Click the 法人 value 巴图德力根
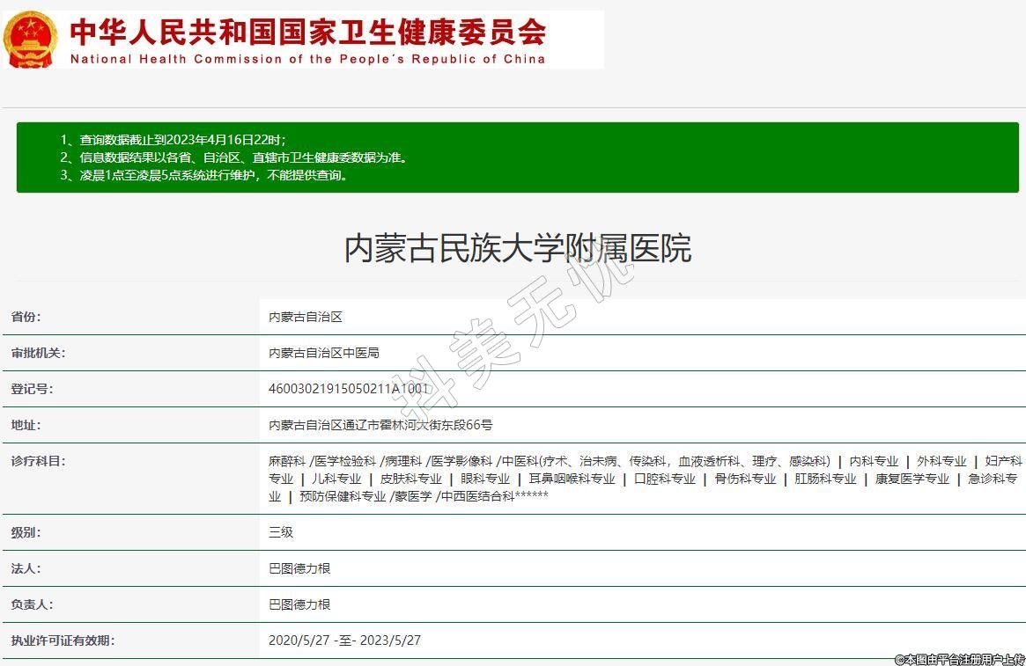1026x666 pixels. [x=299, y=568]
